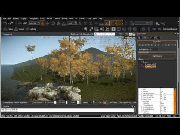Click the Perspective viewport title label
This screenshot has width=180, height=135.
[7, 34]
